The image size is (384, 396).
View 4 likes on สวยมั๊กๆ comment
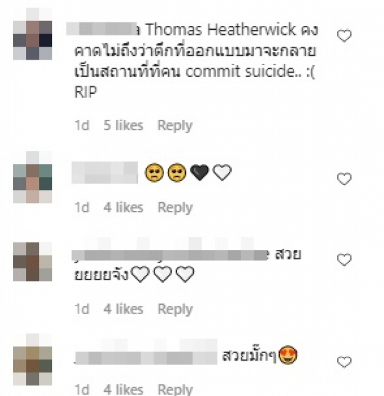point(123,390)
